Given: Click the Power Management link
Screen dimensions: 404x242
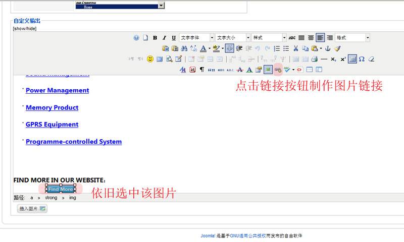Looking at the screenshot, I should (x=57, y=90).
